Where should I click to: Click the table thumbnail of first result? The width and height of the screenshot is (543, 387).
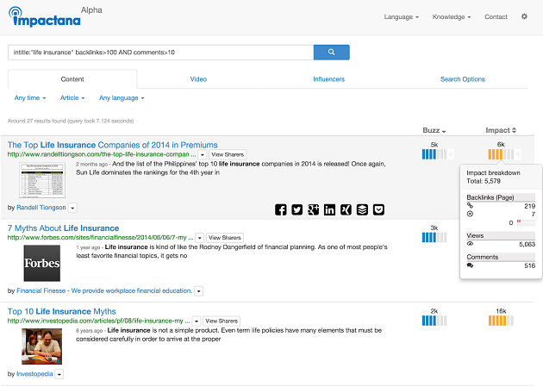pyautogui.click(x=42, y=180)
